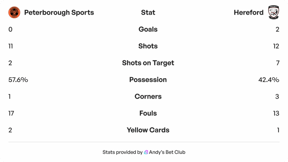Click the Shots stat label
This screenshot has width=288, height=162.
[148, 46]
